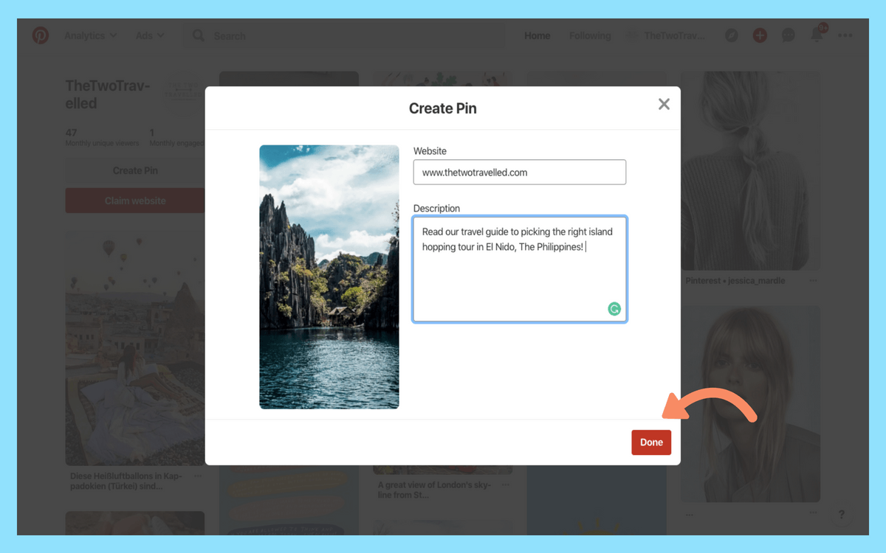Go to the Home tab
886x553 pixels.
[537, 35]
